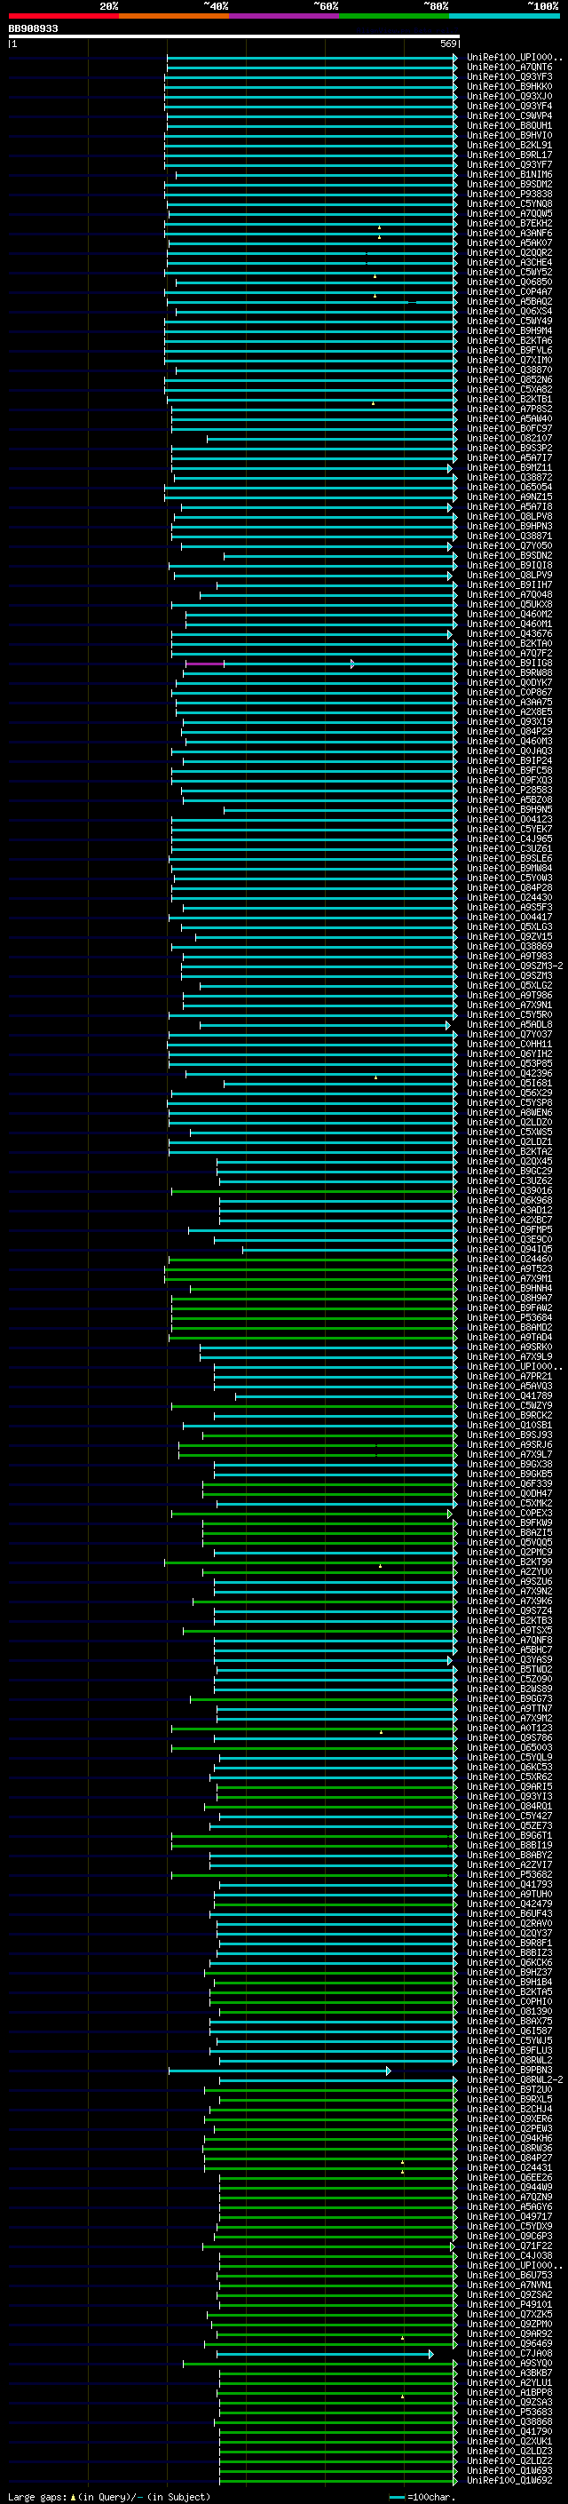Click the UniRef100_B2KTB1 label
The width and height of the screenshot is (568, 2504).
(509, 400)
